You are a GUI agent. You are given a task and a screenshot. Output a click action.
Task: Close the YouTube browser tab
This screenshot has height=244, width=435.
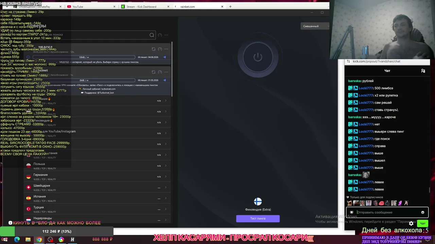click(x=114, y=6)
